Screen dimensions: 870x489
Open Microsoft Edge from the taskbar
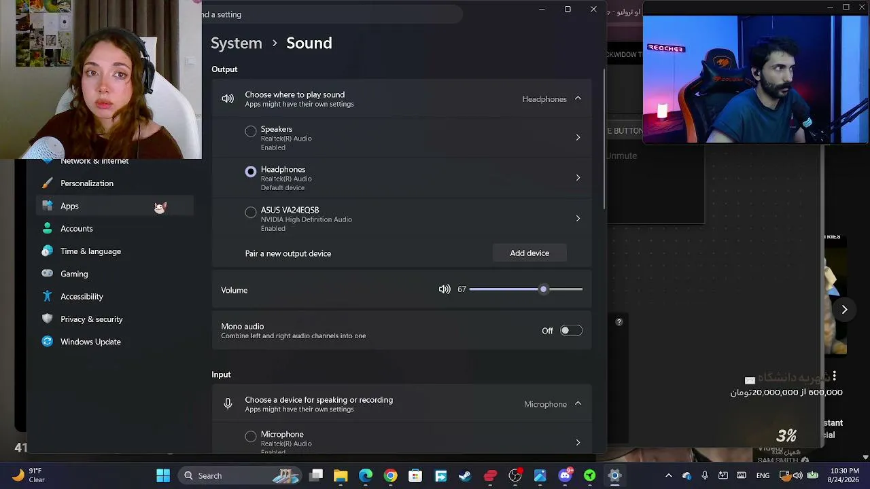tap(366, 475)
